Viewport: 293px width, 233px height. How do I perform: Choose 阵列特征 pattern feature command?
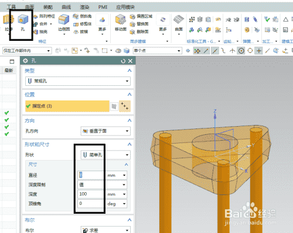coord(44,16)
